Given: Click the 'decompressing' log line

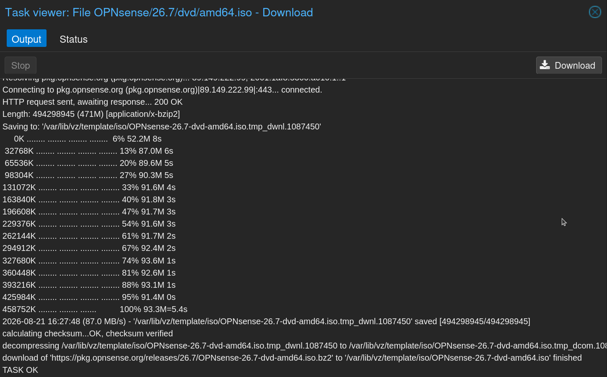Looking at the screenshot, I should 305,346.
